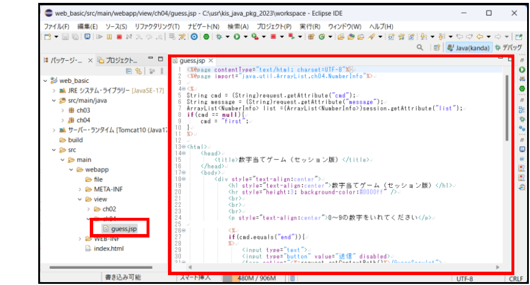Minimize the Package Explorer view
The height and width of the screenshot is (285, 530).
[x=149, y=59]
